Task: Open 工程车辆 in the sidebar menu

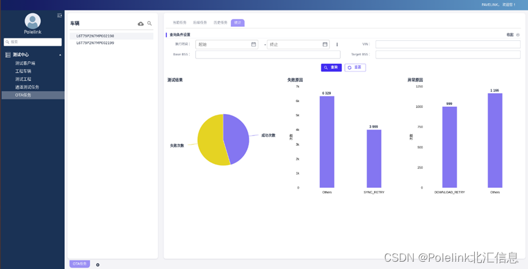Action: click(23, 71)
